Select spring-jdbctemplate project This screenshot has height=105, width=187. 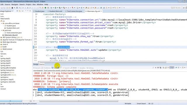[8, 68]
